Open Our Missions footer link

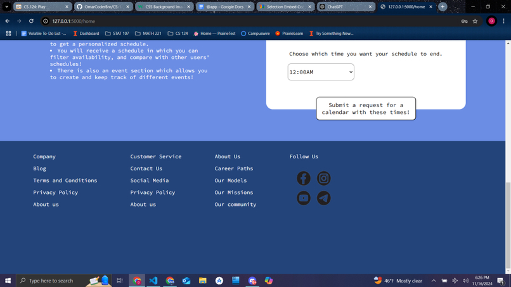pos(234,193)
